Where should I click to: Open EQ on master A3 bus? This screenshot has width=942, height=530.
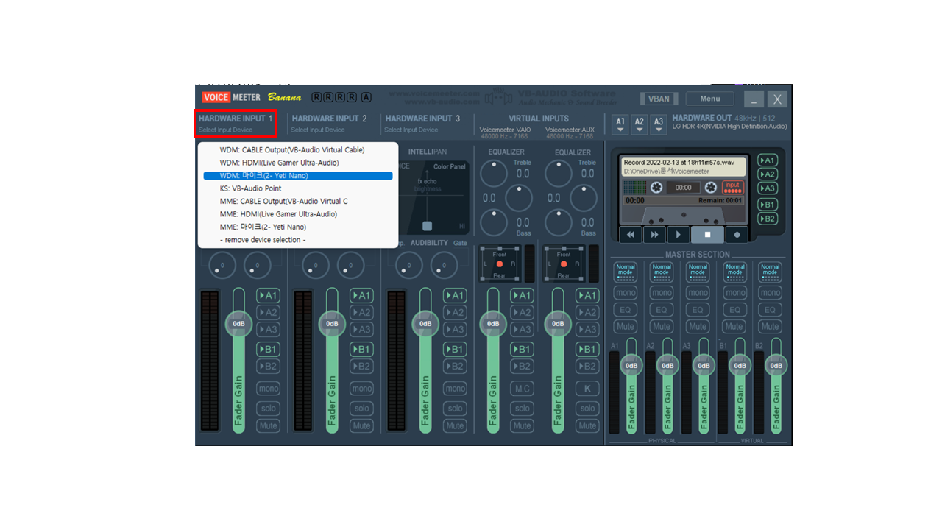tap(698, 310)
